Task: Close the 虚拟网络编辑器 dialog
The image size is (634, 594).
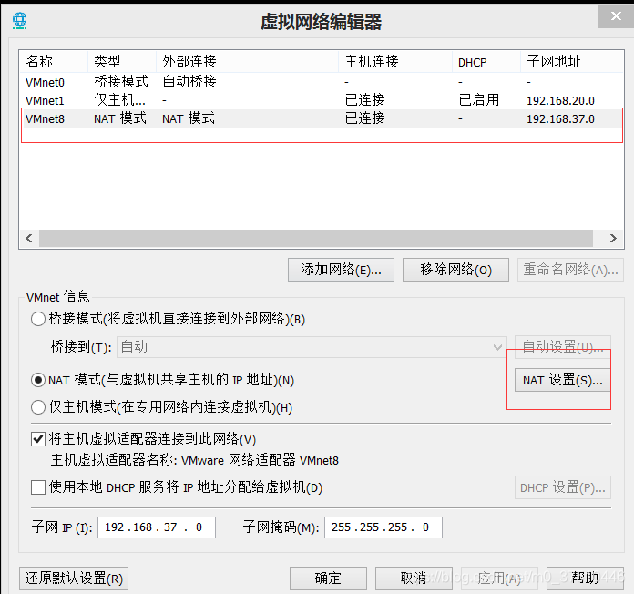Action: [x=616, y=16]
